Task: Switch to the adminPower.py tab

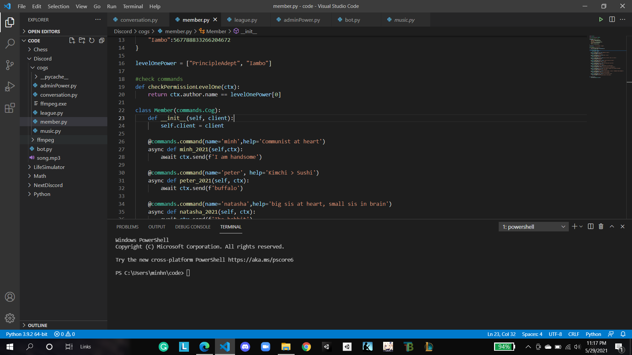Action: (302, 20)
